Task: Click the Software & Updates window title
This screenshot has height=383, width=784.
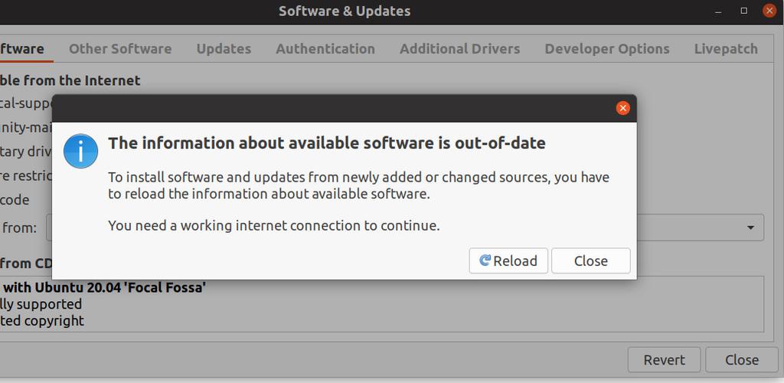Action: coord(345,11)
